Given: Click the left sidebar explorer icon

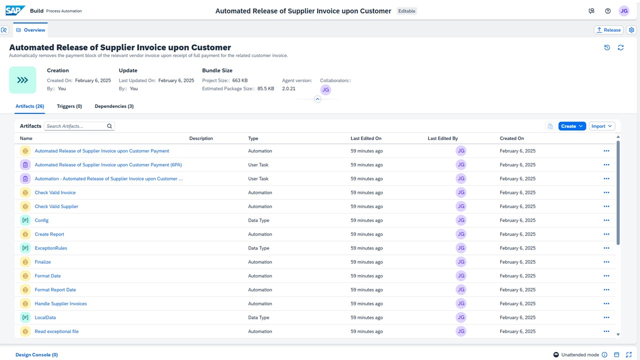Looking at the screenshot, I should (4, 30).
